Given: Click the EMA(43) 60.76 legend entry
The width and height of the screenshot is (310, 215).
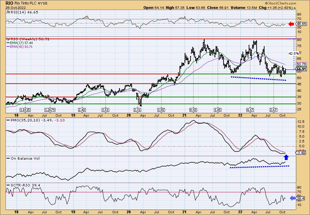Looking at the screenshot, I should (20, 47).
